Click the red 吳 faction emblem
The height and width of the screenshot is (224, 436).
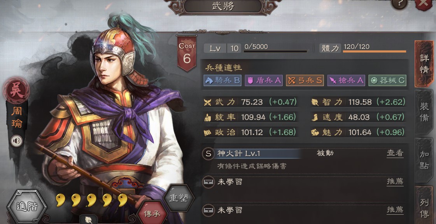16,90
